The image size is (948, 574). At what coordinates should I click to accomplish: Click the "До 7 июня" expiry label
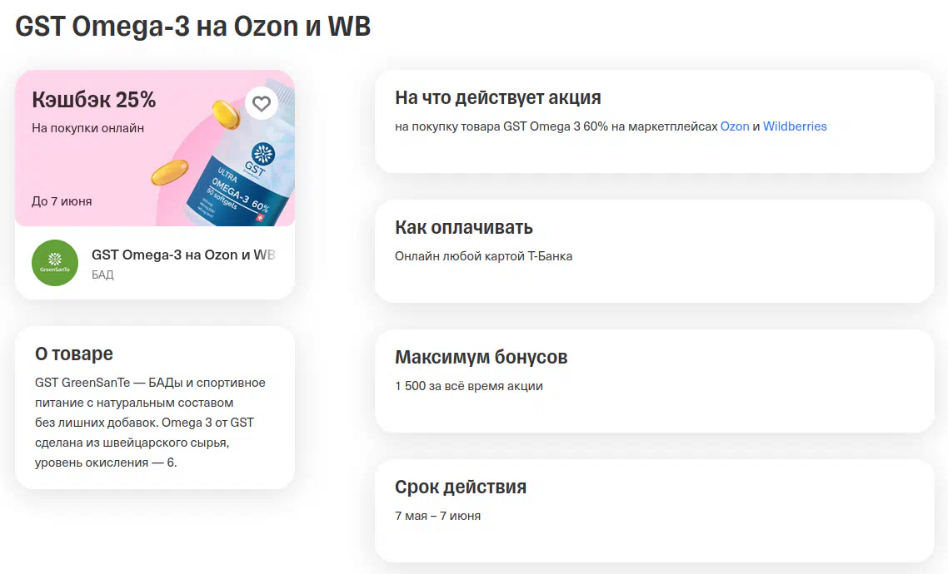pyautogui.click(x=62, y=201)
